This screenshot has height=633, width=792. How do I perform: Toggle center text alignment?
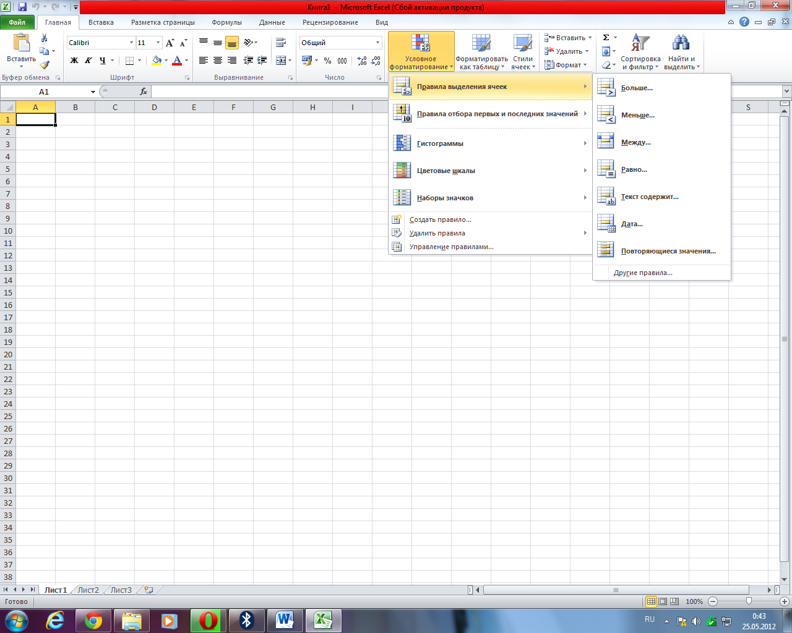point(218,61)
